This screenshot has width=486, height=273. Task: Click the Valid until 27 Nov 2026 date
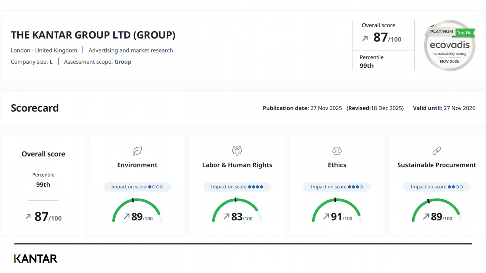444,108
